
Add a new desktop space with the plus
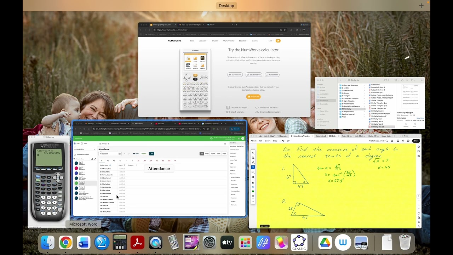421,6
